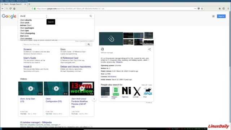This screenshot has width=231, height=130.
Task: Click the site information icon in address bar
Action: (x=32, y=9)
